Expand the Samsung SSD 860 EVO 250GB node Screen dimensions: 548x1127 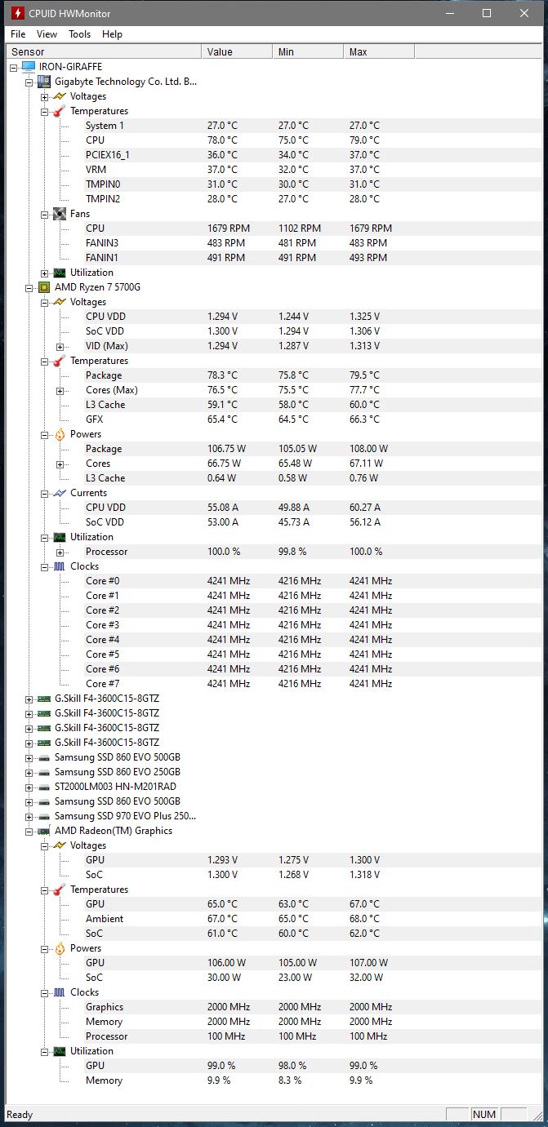pos(29,772)
